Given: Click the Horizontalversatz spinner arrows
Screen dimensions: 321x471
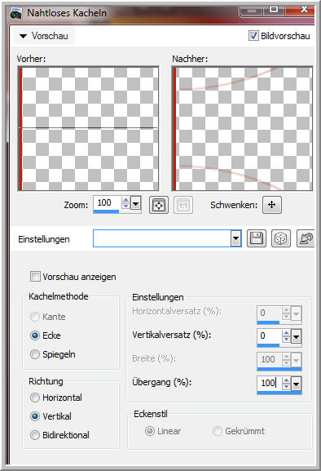Looking at the screenshot, I should [287, 313].
